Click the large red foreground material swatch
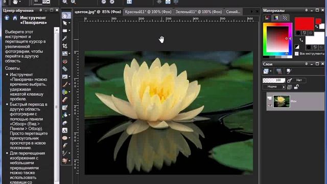Screen dimensions: 327x184 click(305, 24)
